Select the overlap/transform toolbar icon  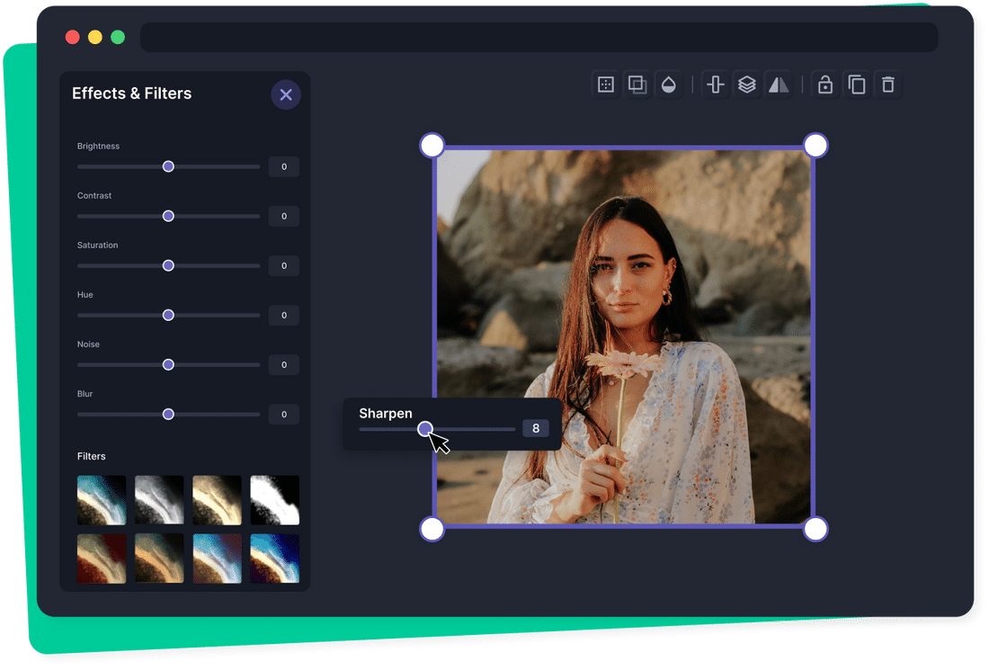tap(637, 84)
